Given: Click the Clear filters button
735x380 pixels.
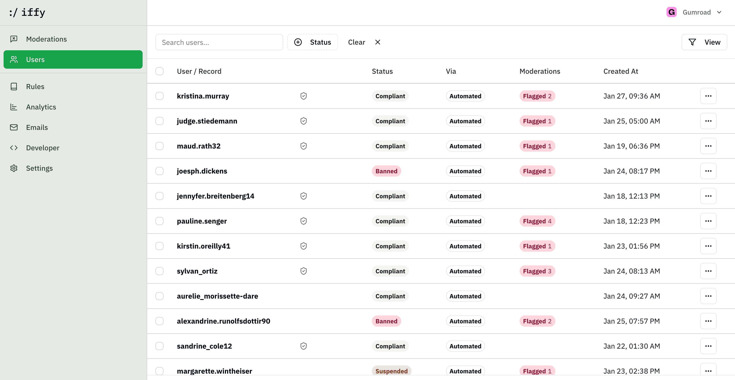Looking at the screenshot, I should [x=357, y=42].
